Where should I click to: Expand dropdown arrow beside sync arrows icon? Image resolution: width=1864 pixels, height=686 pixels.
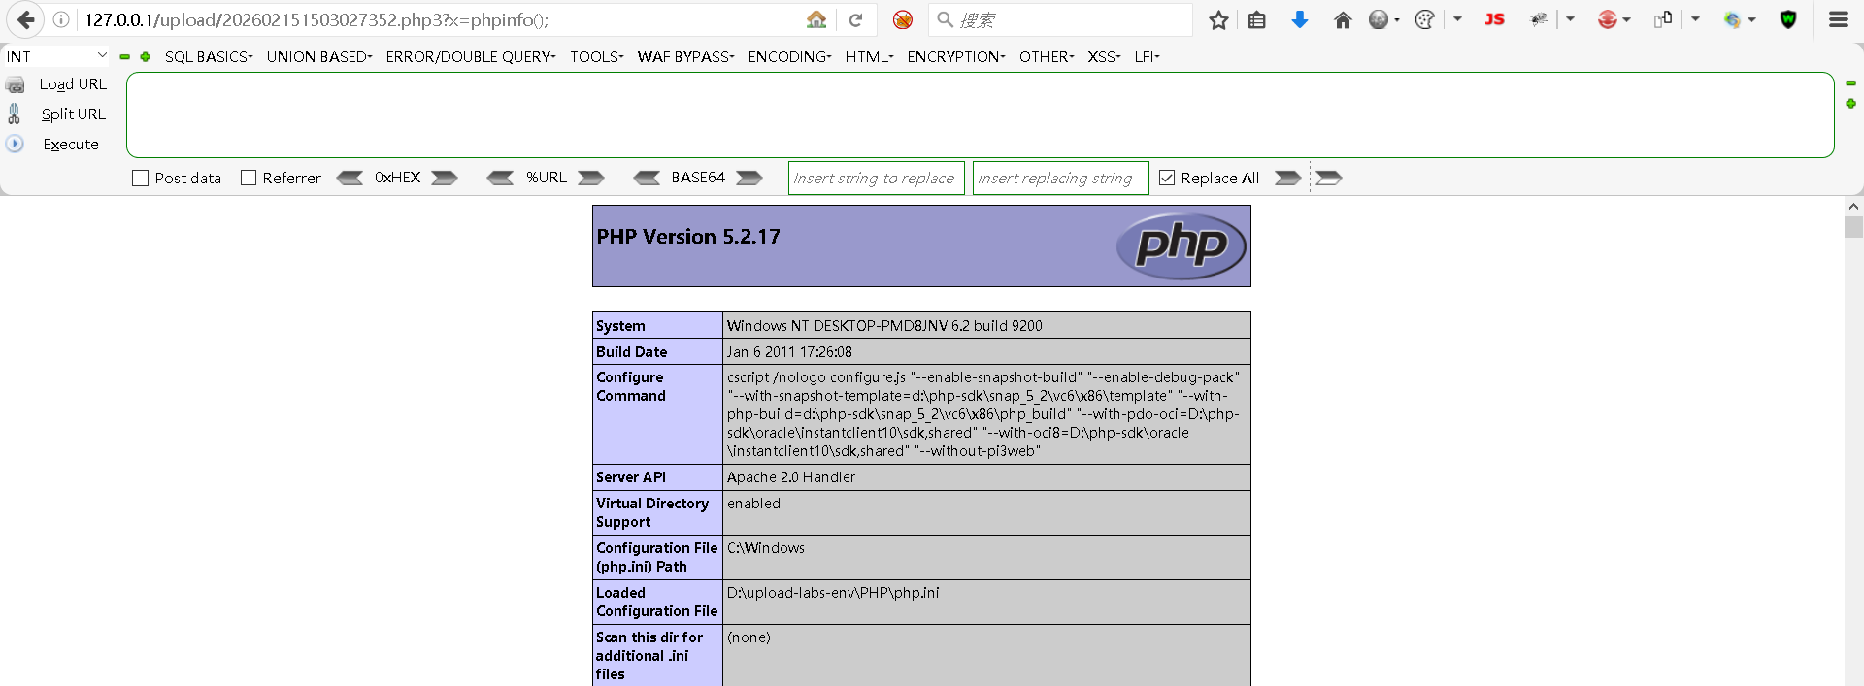coord(1752,19)
